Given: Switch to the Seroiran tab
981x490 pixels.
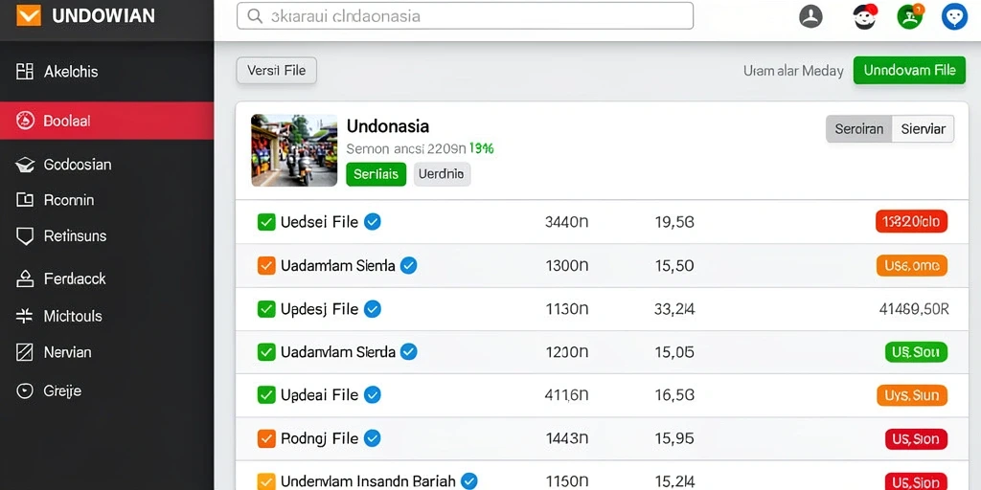Looking at the screenshot, I should click(x=859, y=129).
